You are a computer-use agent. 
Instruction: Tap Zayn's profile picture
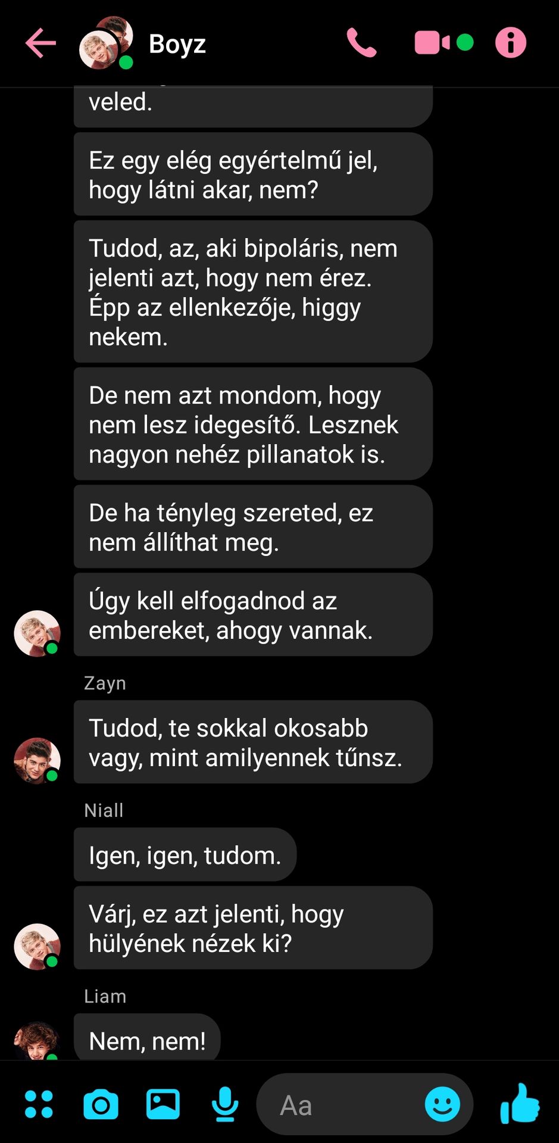click(37, 761)
